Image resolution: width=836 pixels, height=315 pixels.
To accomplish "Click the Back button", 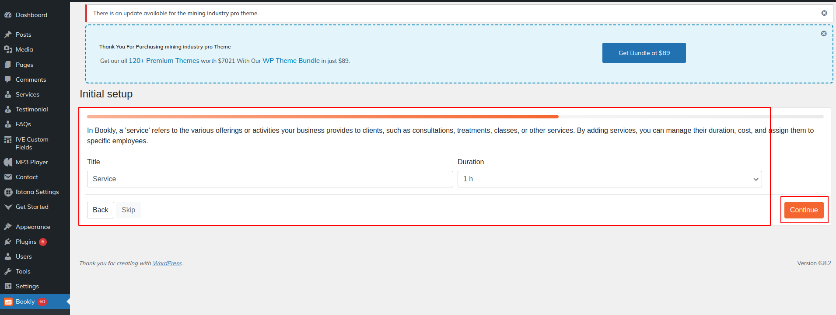I will (100, 210).
